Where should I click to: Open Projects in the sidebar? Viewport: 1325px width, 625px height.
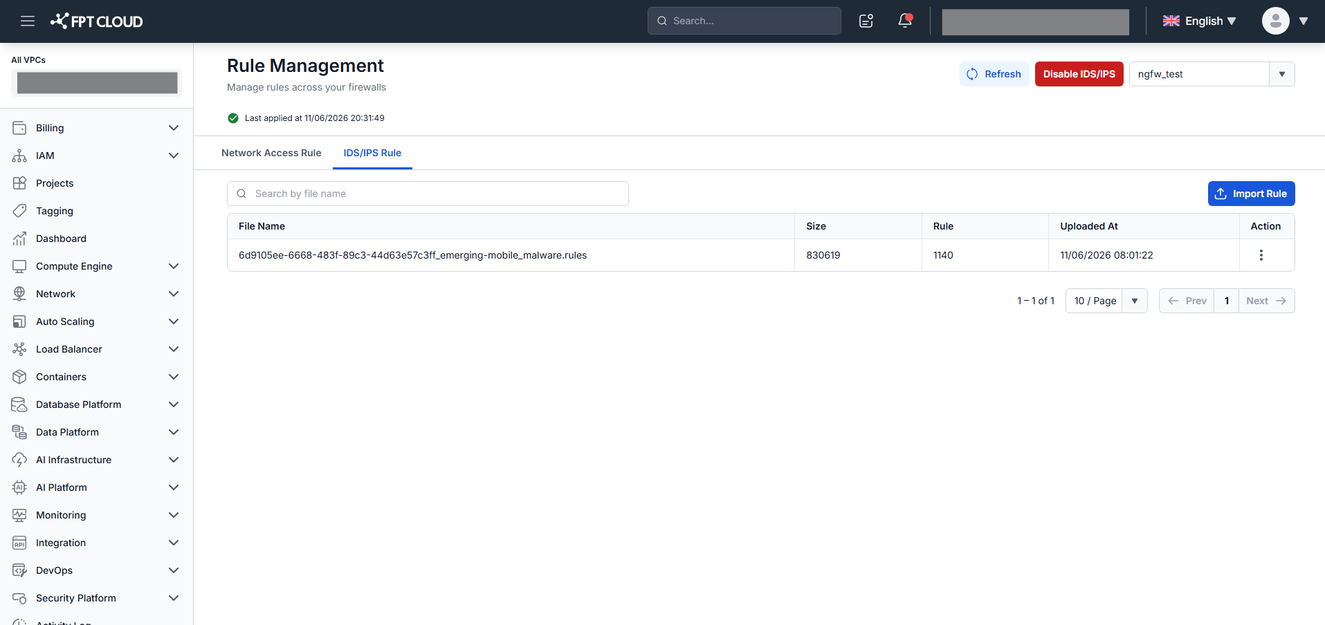[x=55, y=183]
